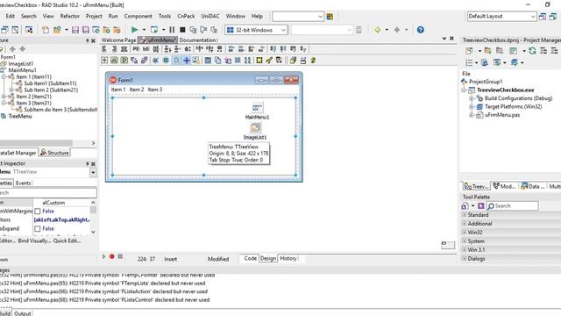Click the Anchors property value
The width and height of the screenshot is (561, 316).
pyautogui.click(x=61, y=220)
